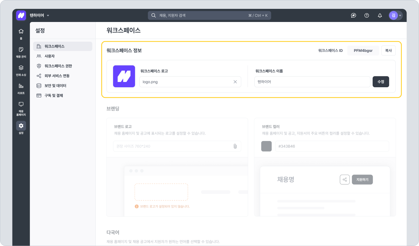Click the 워크스페이스 정보 section heading

coord(124,51)
